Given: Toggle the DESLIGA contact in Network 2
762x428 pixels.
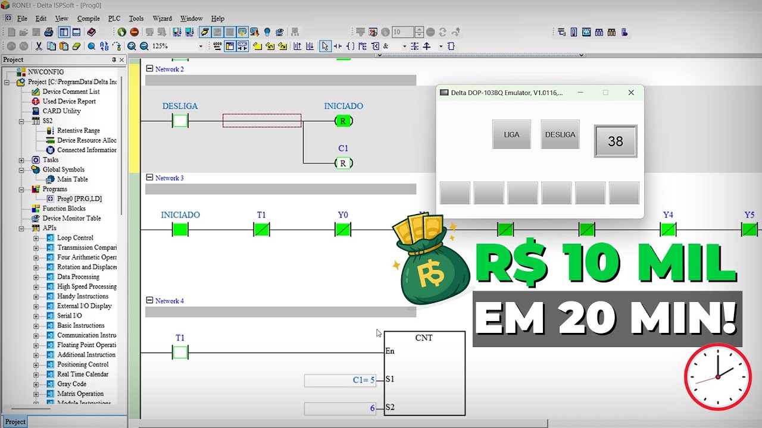Looking at the screenshot, I should (180, 121).
